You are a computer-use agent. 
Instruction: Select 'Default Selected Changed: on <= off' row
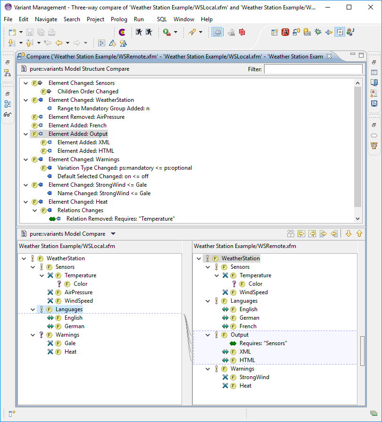coord(103,176)
